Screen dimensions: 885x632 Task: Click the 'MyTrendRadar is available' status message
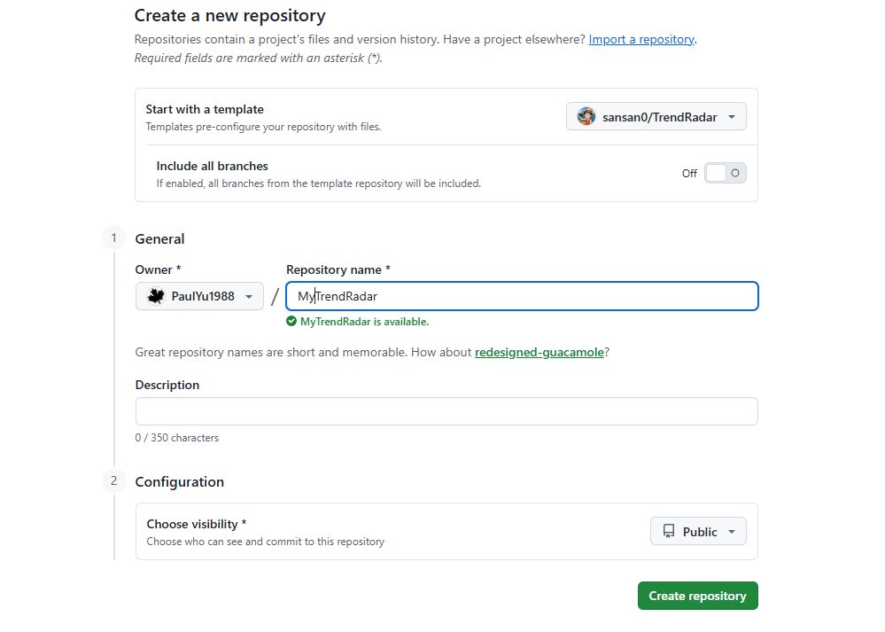click(x=364, y=322)
